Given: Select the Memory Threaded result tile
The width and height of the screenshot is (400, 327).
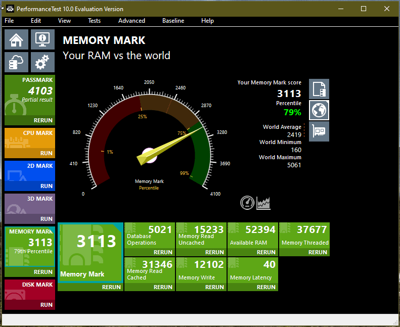Looking at the screenshot, I should 304,236.
